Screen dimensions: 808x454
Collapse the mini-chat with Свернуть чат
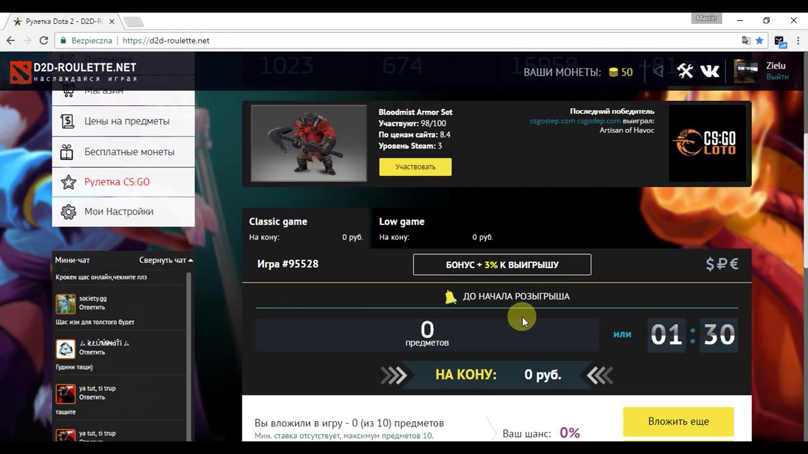click(x=166, y=260)
